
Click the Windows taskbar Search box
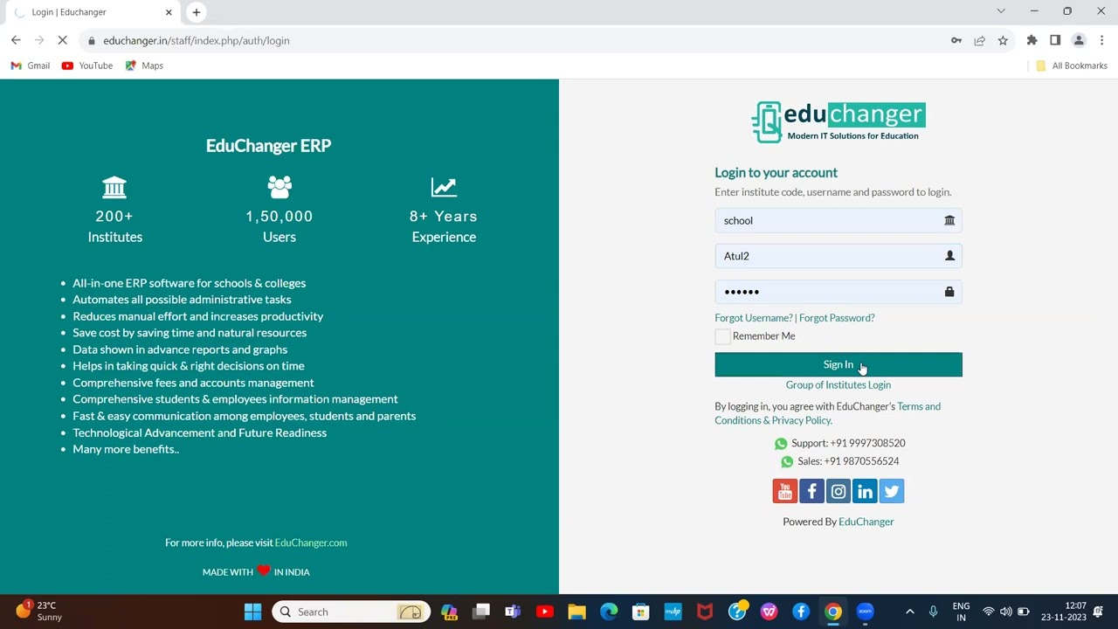pyautogui.click(x=350, y=612)
